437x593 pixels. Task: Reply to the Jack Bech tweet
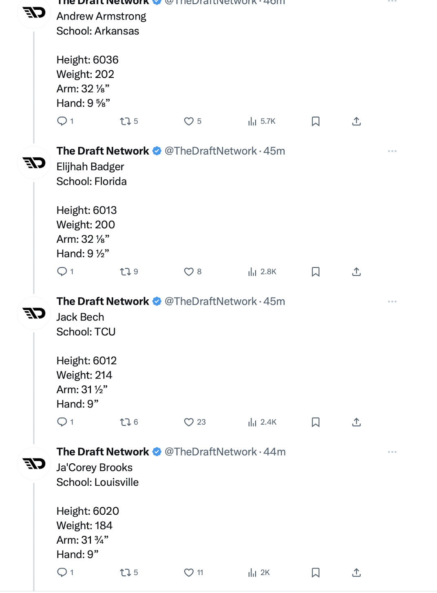(x=62, y=422)
